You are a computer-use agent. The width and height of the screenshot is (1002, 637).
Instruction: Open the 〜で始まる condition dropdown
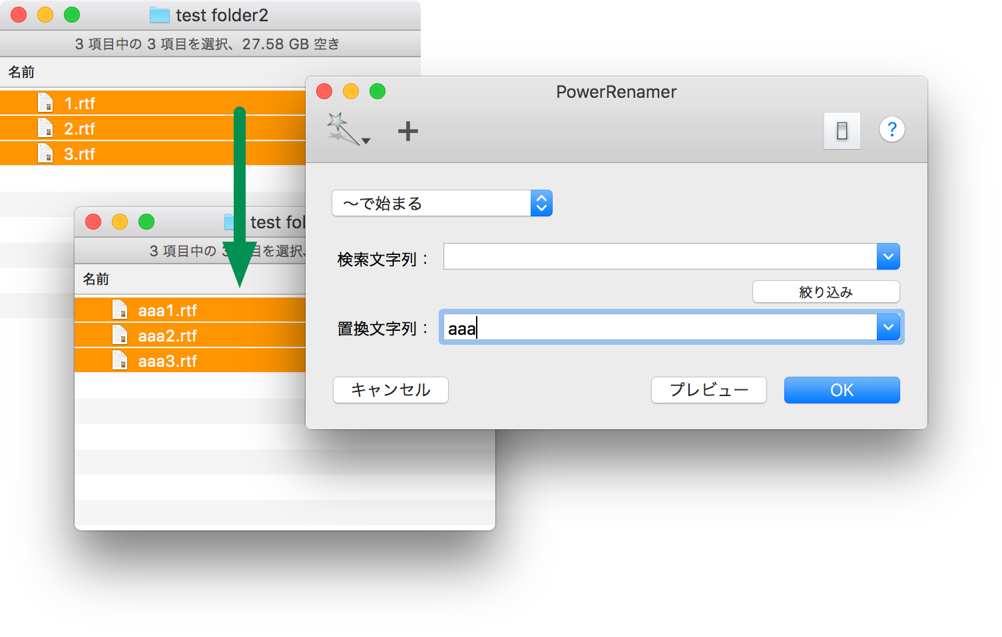[441, 204]
